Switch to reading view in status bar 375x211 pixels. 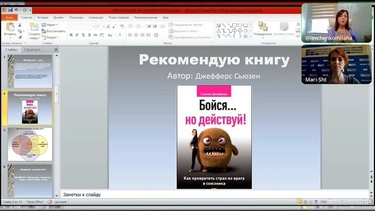(311, 202)
